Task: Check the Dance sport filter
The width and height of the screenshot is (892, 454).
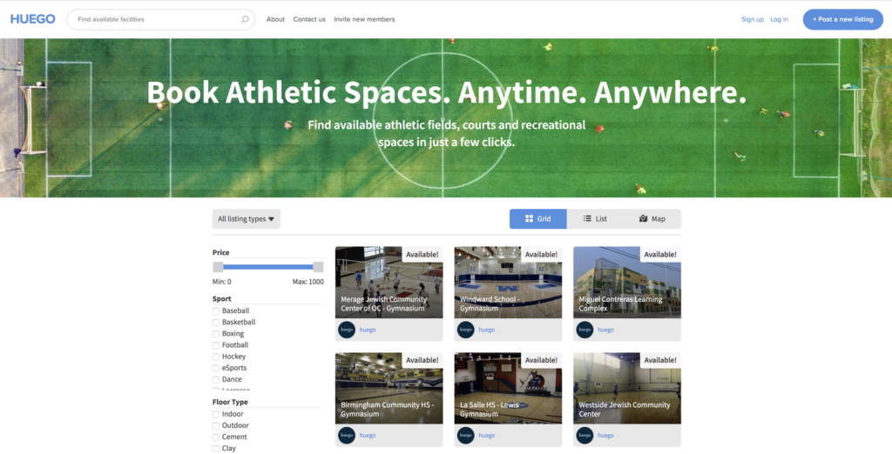Action: (x=216, y=379)
